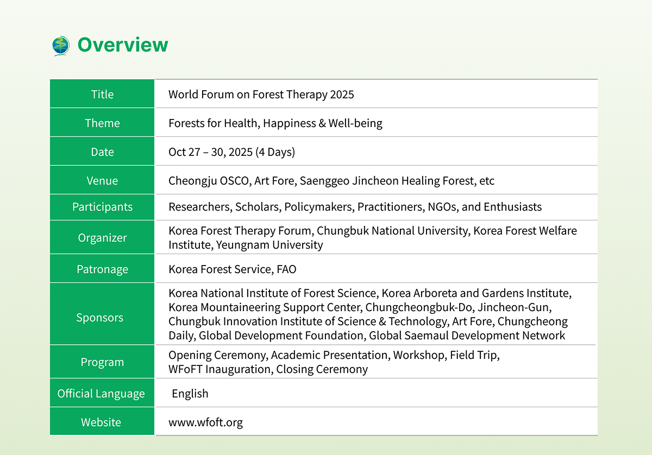Select the Organizer label cell

click(102, 237)
